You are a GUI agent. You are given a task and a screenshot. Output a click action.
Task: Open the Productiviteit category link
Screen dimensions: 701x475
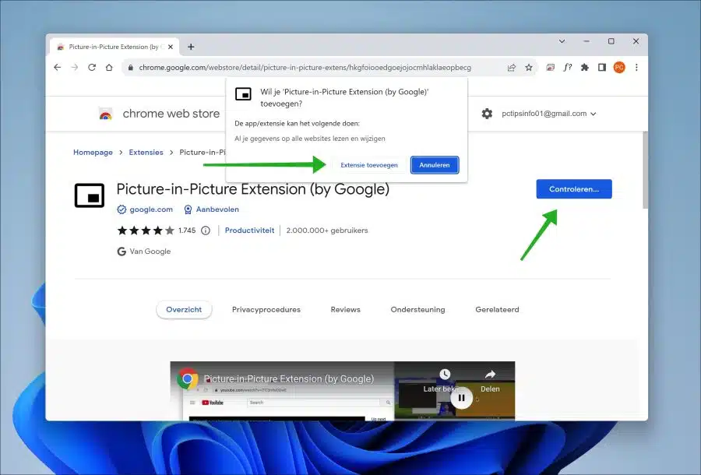pyautogui.click(x=249, y=230)
